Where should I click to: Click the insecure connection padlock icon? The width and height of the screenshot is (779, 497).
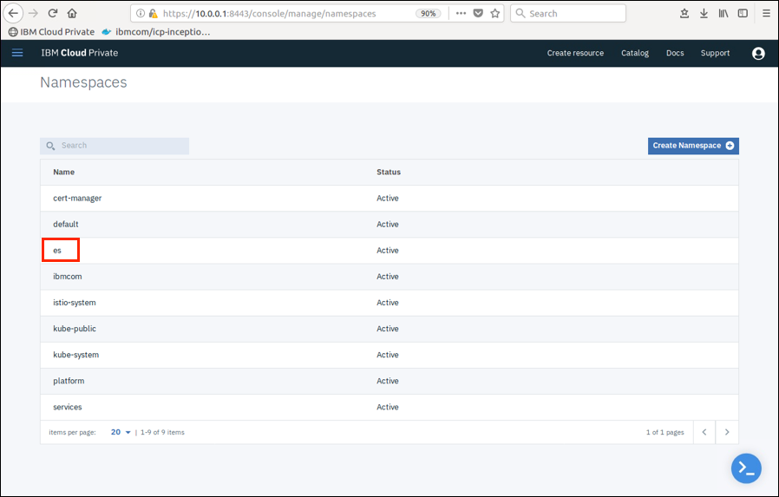point(154,13)
